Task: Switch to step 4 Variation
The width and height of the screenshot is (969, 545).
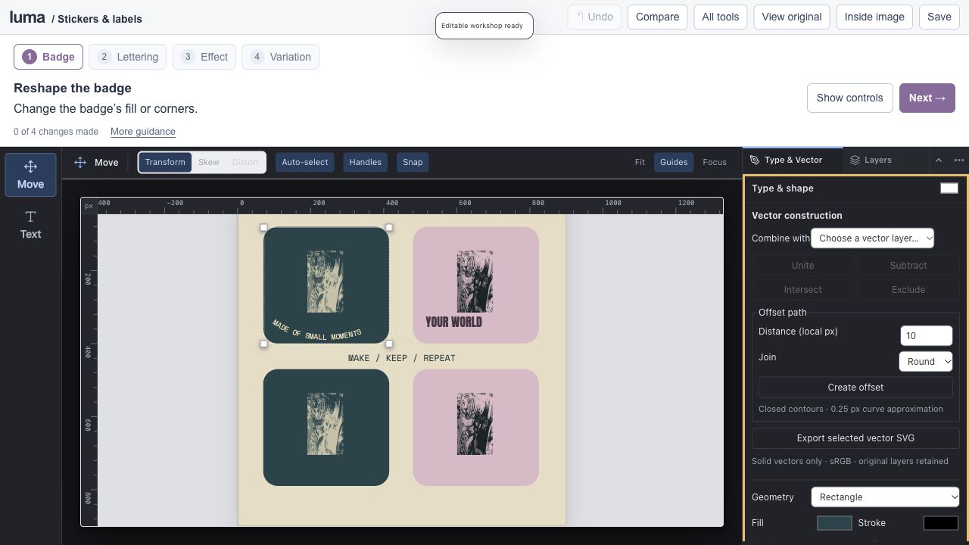Action: click(x=280, y=57)
